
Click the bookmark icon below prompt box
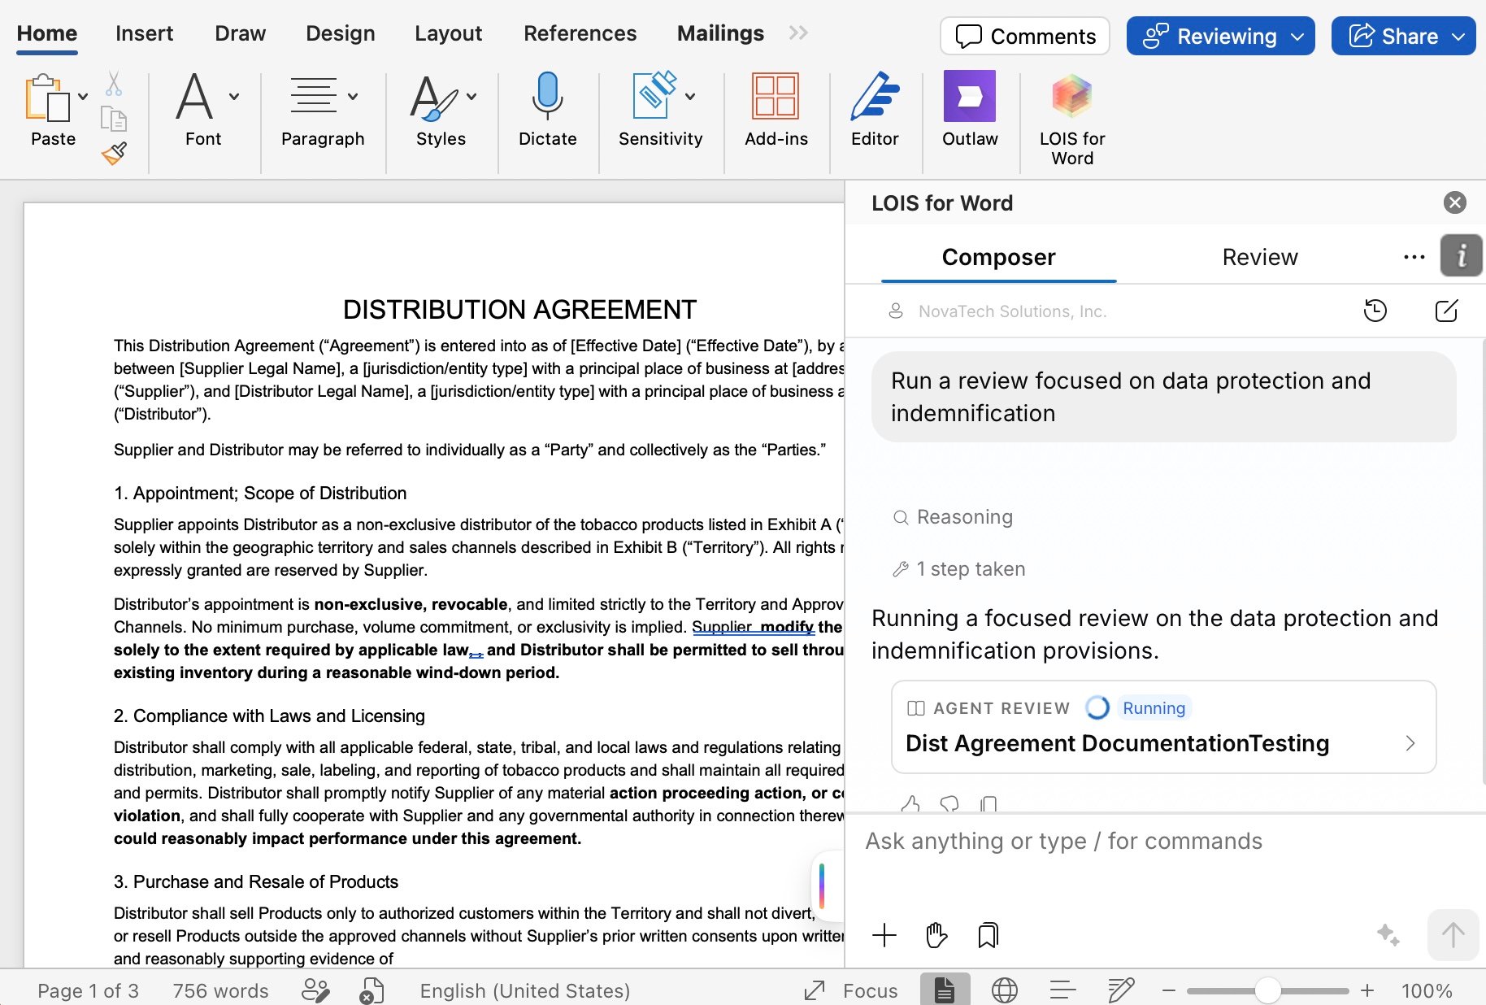988,935
